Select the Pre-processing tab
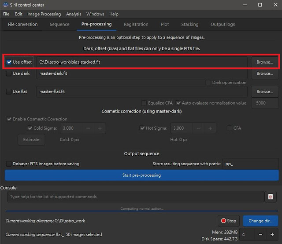Viewport: 282px width, 244px height. (96, 24)
